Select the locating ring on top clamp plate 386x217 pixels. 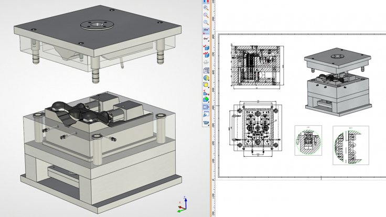click(x=97, y=25)
